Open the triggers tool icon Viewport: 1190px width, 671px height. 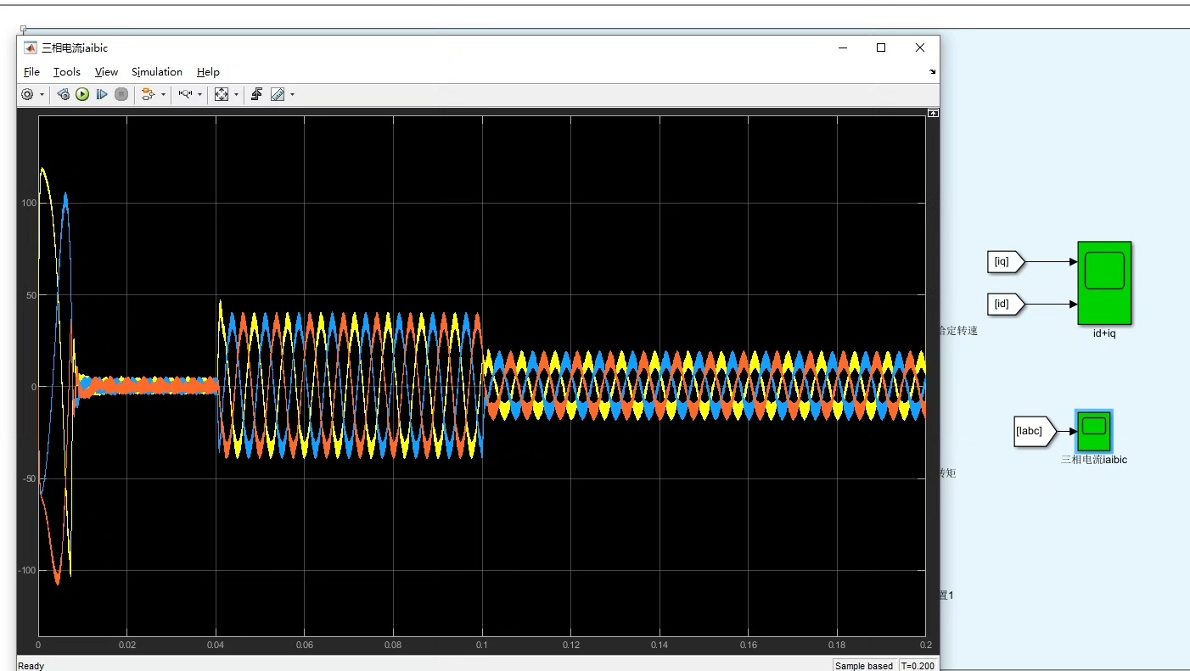point(256,94)
